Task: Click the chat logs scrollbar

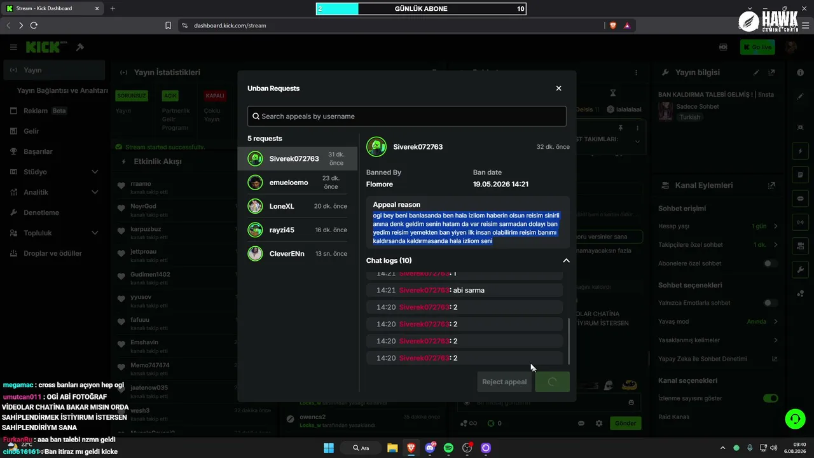Action: (x=568, y=340)
